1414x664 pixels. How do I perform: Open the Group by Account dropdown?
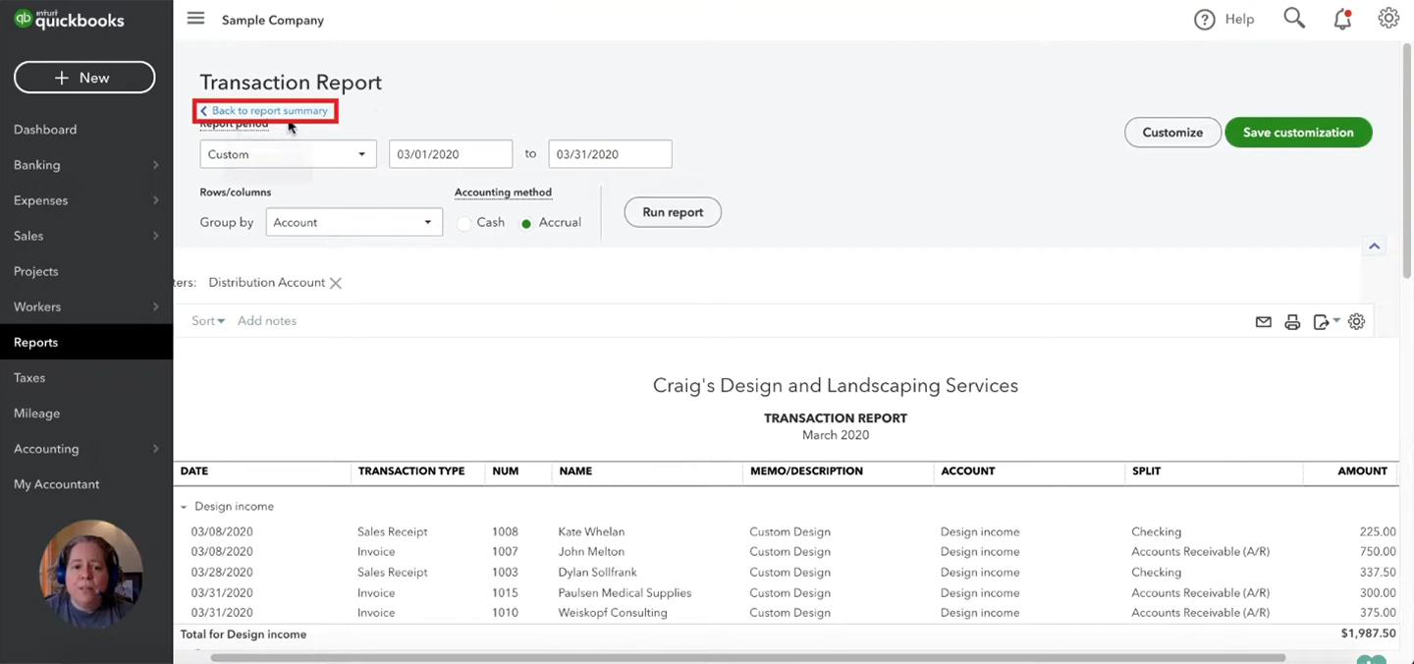[x=353, y=222]
